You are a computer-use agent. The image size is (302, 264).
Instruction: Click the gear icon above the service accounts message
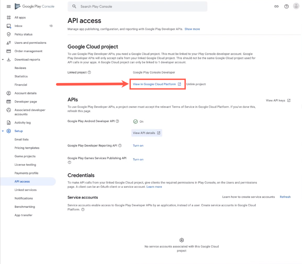pyautogui.click(x=181, y=240)
